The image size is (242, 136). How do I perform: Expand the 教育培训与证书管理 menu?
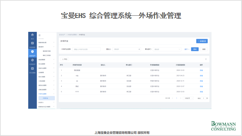click(x=46, y=107)
